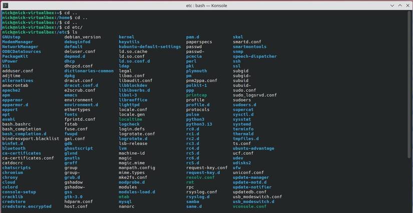
Task: Select the ubuntu-advantage directory entry
Action: 253,148
